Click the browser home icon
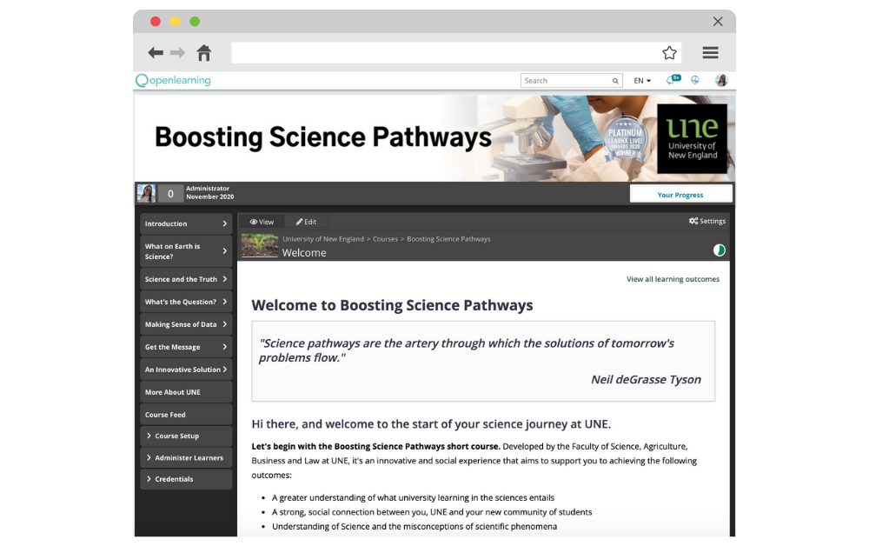 [204, 52]
